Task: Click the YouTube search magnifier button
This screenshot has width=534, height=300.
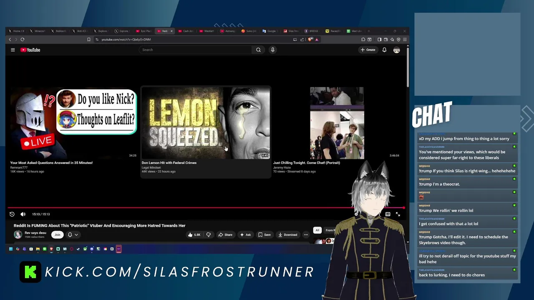Action: click(x=258, y=50)
